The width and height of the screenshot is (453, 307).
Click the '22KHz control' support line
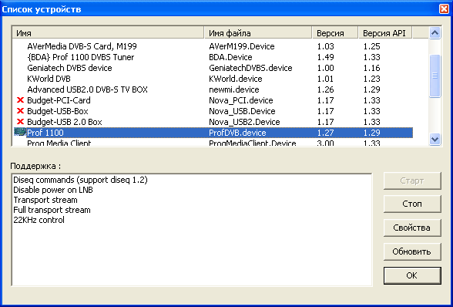(39, 220)
